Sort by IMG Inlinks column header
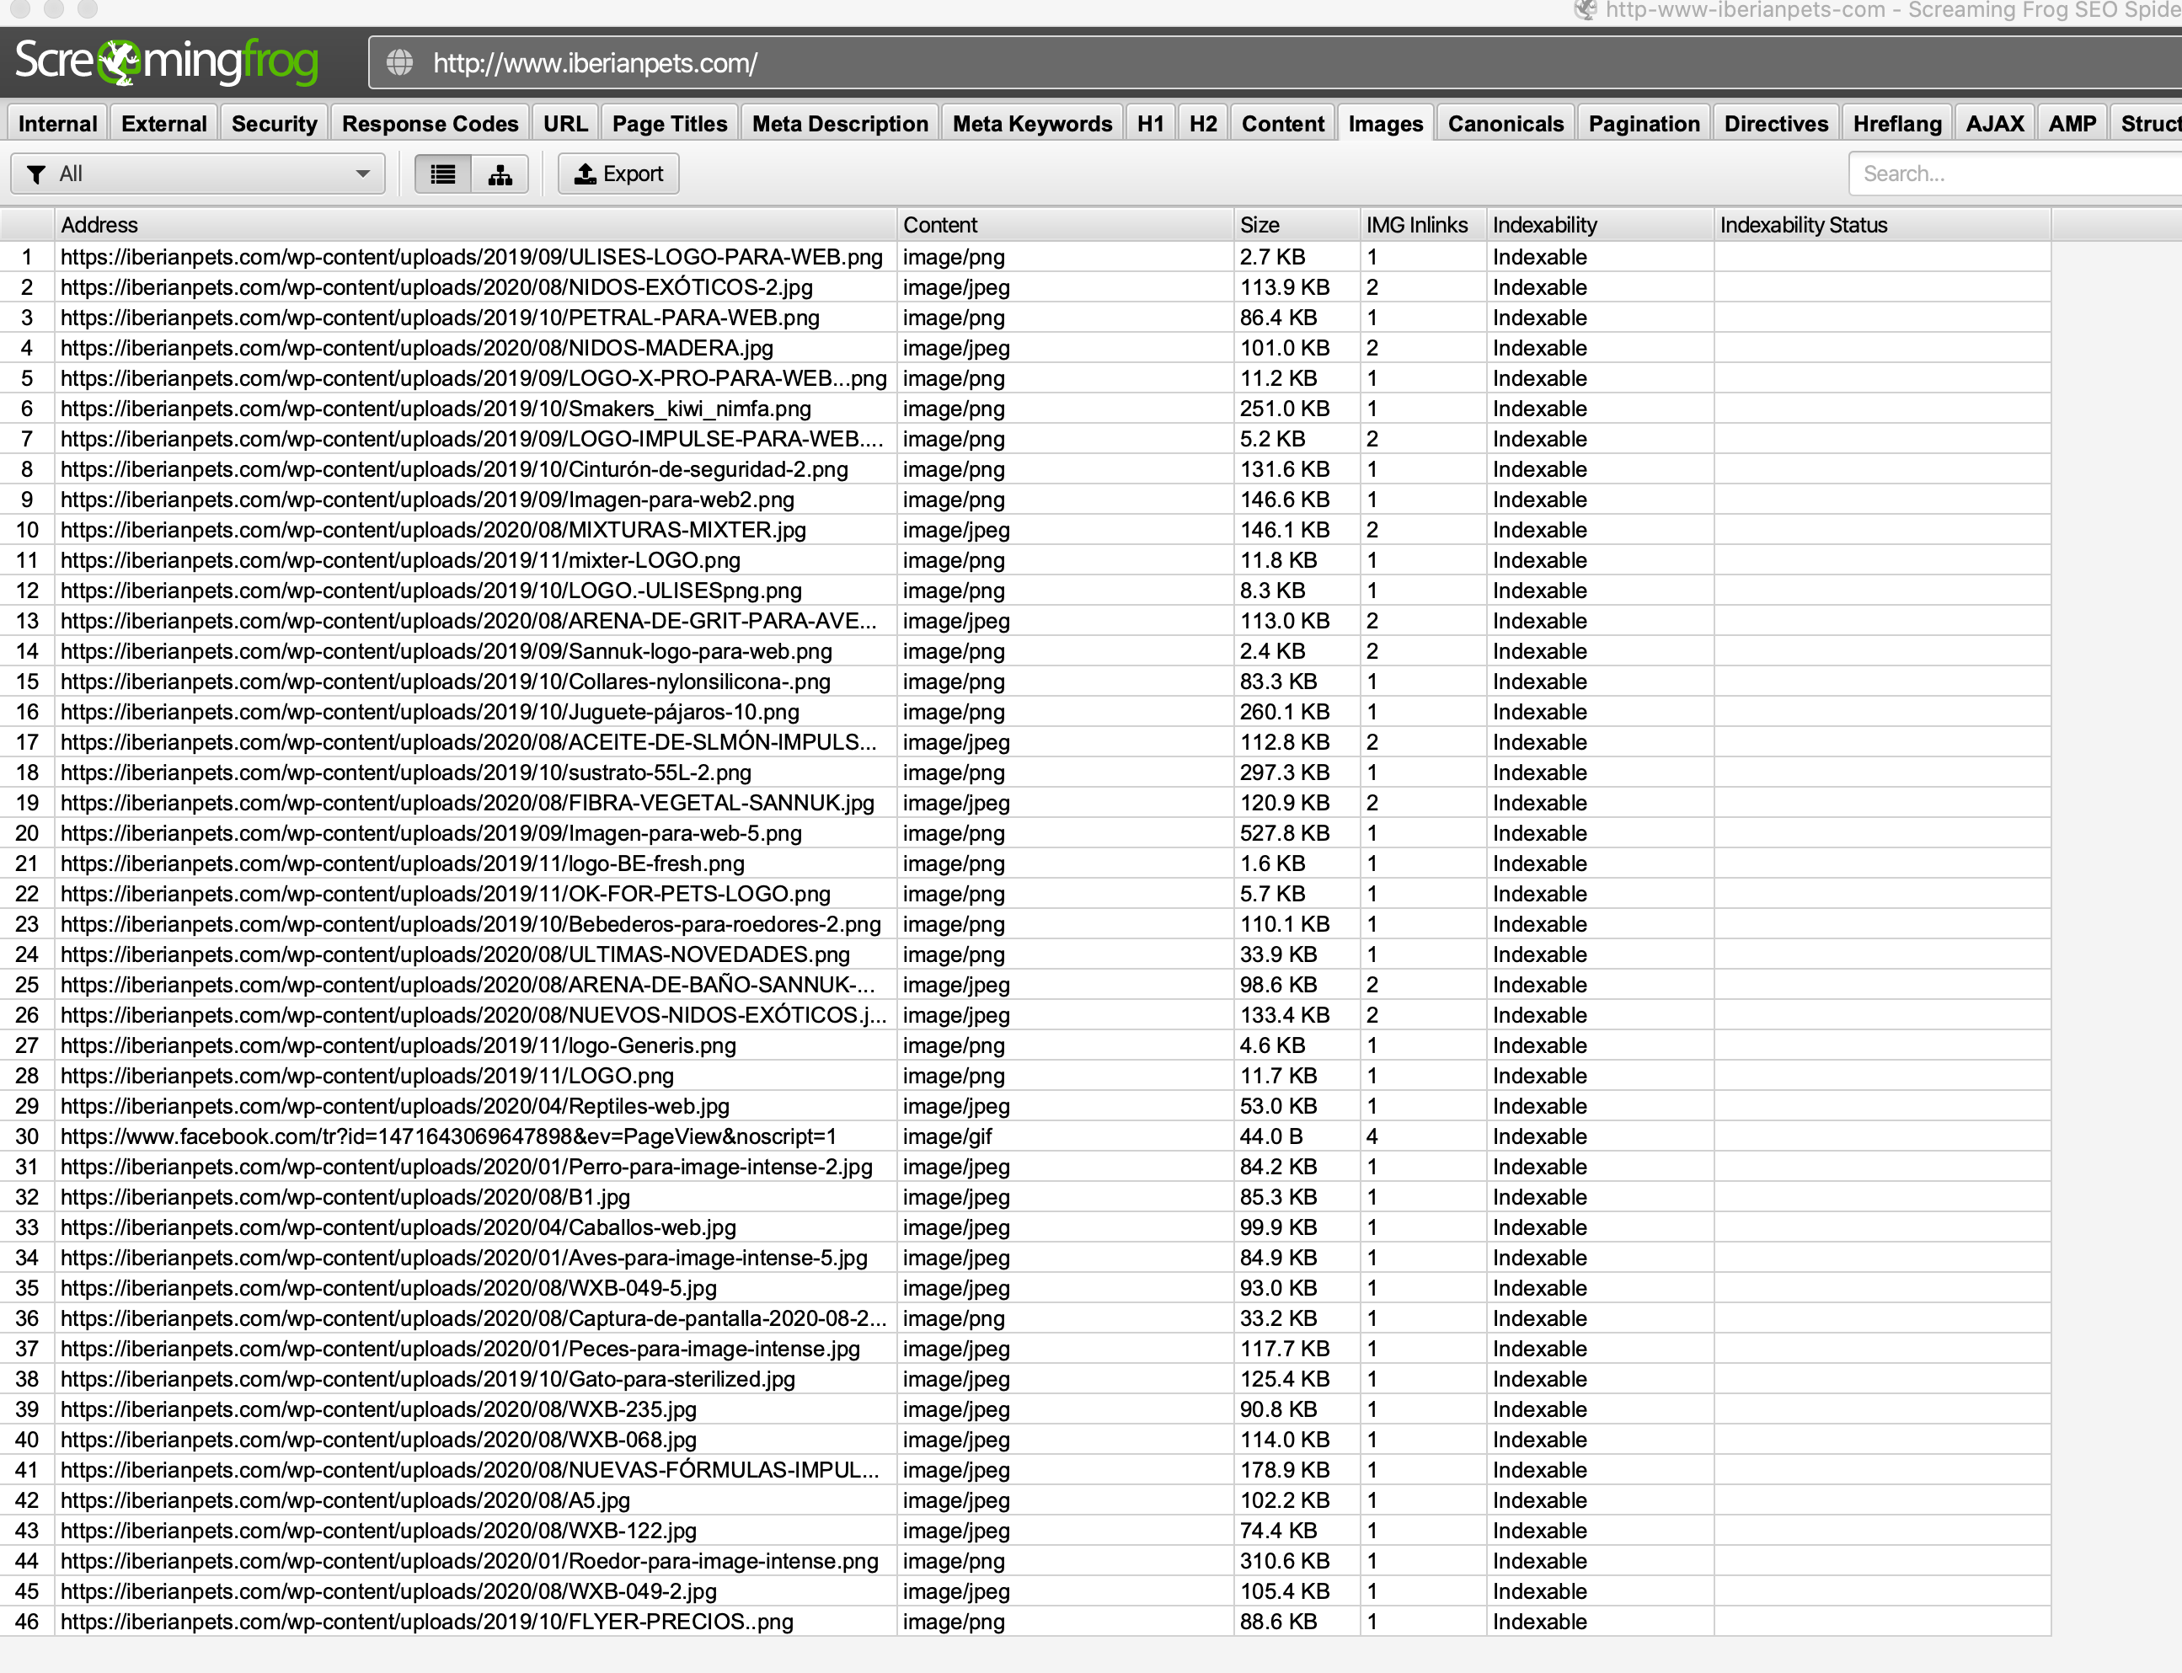The height and width of the screenshot is (1673, 2182). (1423, 225)
